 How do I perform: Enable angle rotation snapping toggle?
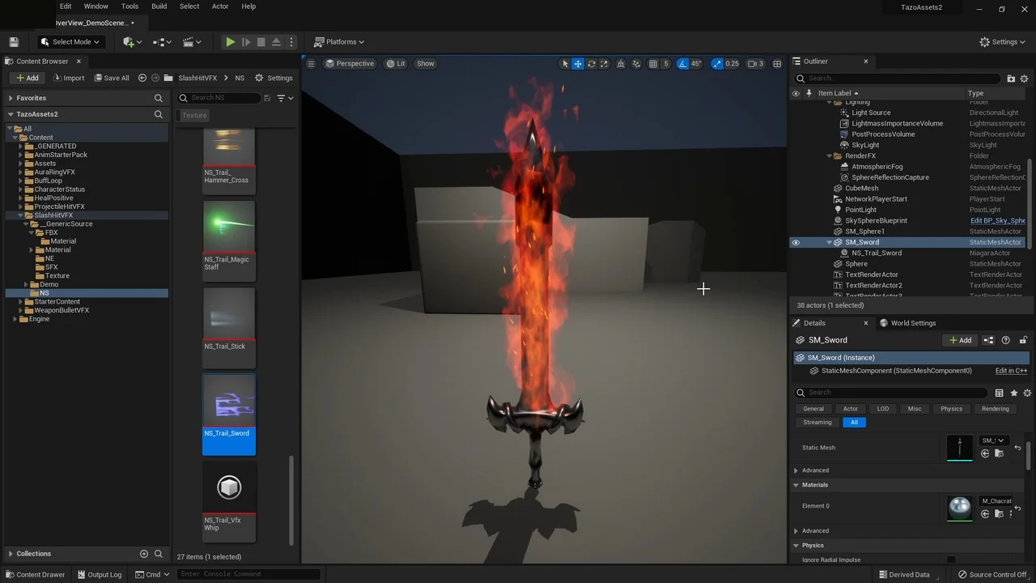pos(683,63)
